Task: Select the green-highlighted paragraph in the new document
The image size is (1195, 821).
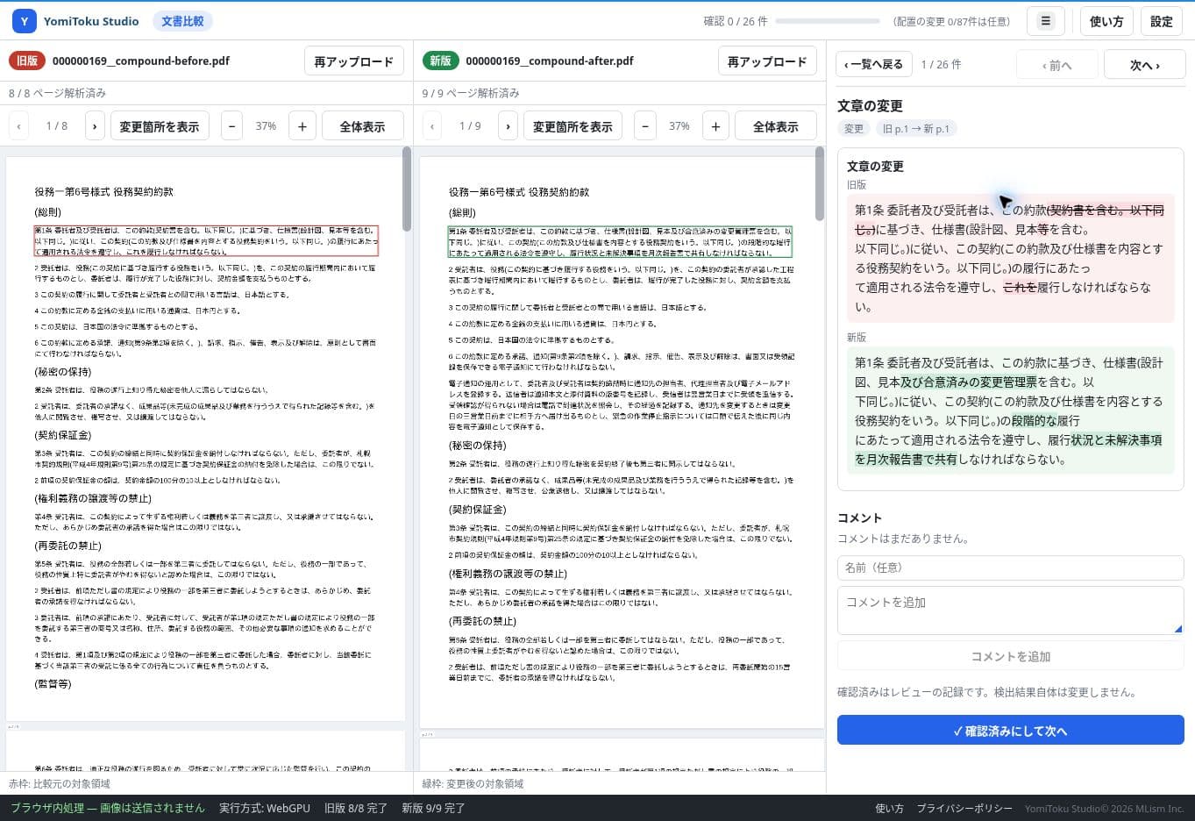Action: [x=620, y=241]
